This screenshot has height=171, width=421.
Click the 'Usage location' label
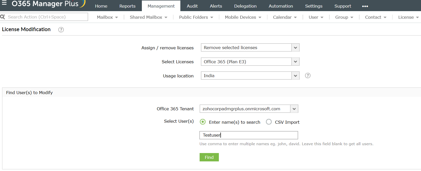(x=178, y=76)
